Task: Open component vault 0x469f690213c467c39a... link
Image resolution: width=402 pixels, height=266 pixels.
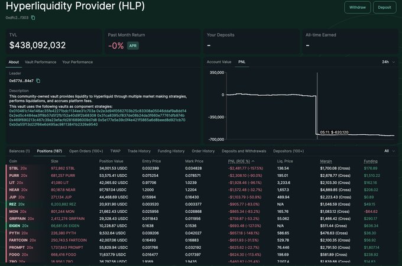Action: pos(53,120)
